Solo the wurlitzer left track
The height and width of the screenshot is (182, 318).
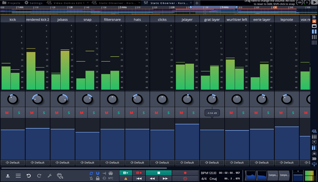coord(243,113)
